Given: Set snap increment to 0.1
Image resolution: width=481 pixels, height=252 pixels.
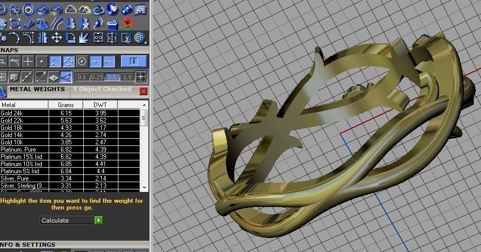Looking at the screenshot, I should coord(82,77).
